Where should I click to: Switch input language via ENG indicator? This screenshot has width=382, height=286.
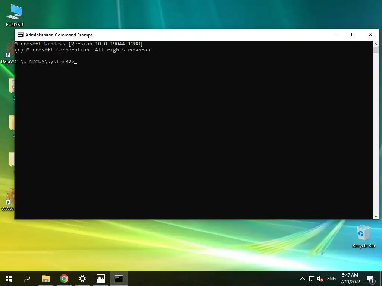tap(331, 279)
